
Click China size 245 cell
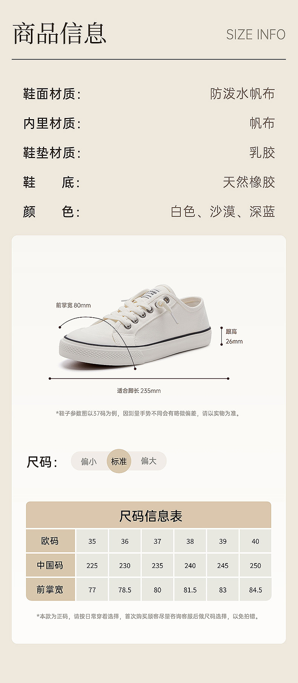[223, 565]
